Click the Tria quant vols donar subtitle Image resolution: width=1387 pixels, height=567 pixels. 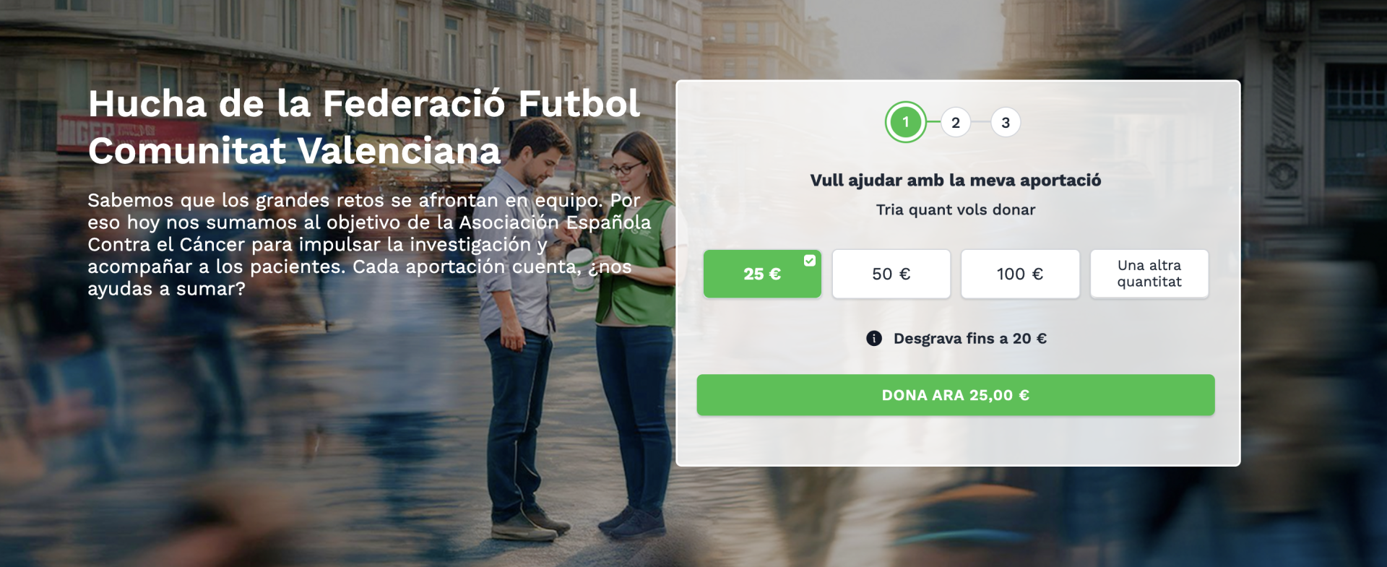coord(956,210)
